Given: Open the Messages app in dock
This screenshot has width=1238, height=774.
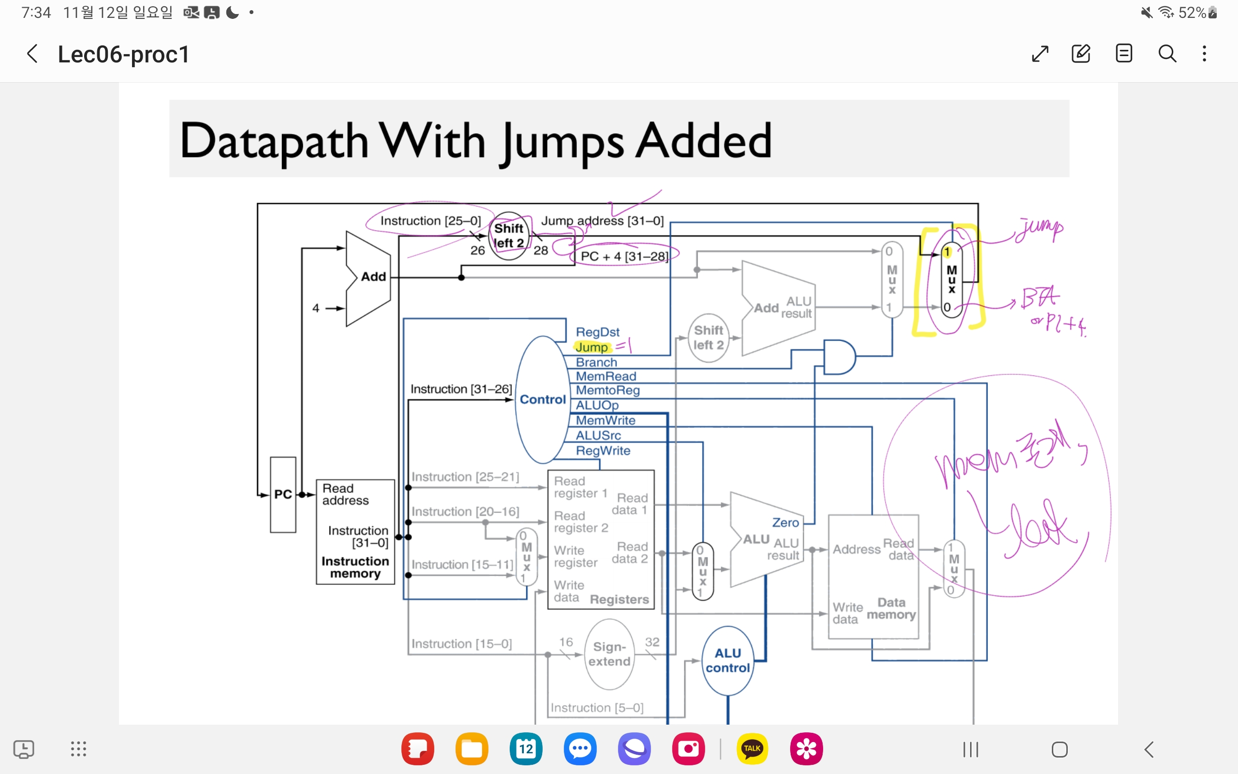Looking at the screenshot, I should pos(580,749).
